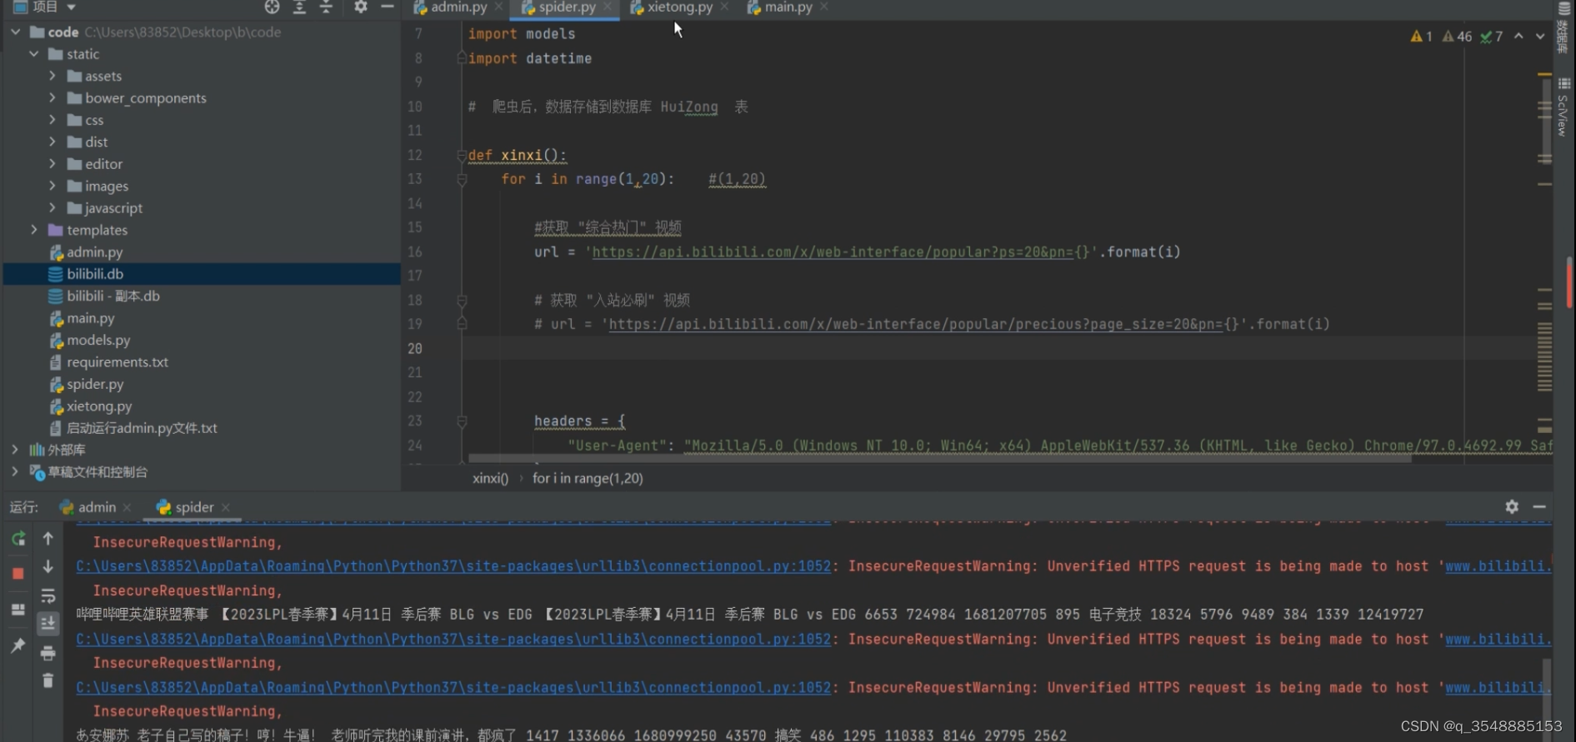This screenshot has width=1576, height=742.
Task: Print the console output
Action: click(48, 653)
